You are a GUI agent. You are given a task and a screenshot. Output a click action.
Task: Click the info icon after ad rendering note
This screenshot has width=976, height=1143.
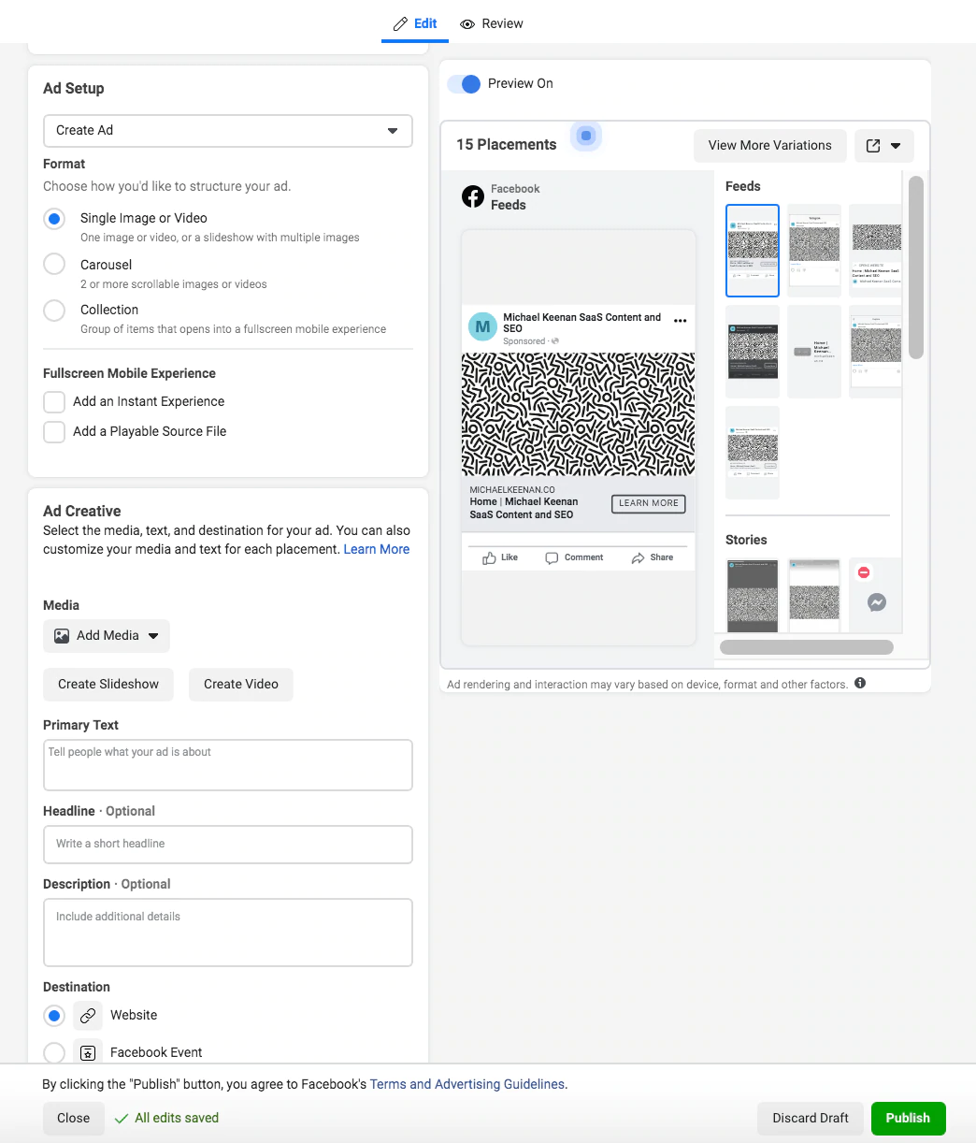pos(860,683)
